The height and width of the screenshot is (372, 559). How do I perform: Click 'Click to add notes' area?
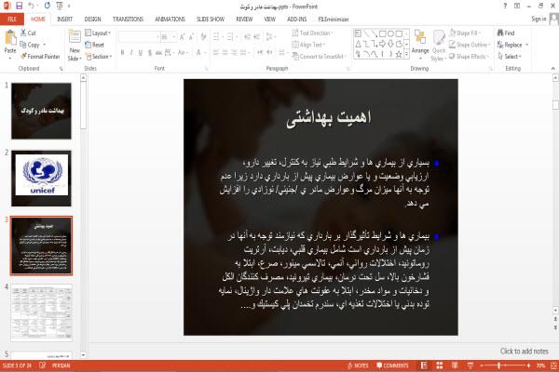(x=524, y=352)
